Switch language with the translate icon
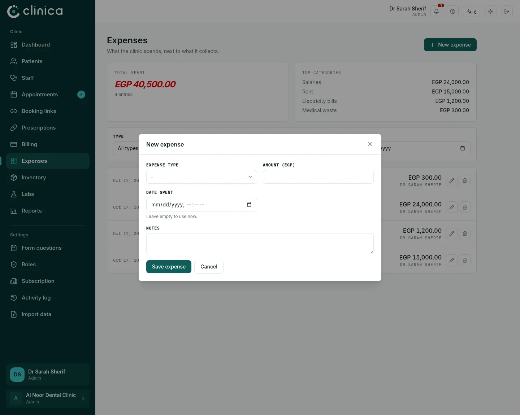 (472, 12)
